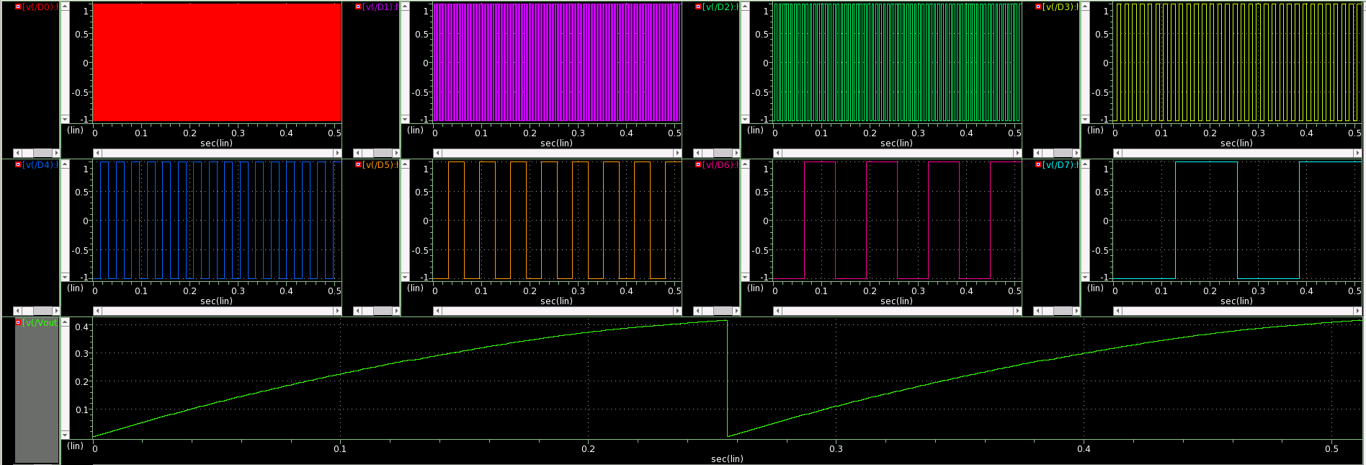Click the right arrow under the D1 waveform plot
This screenshot has width=1366, height=465.
[677, 153]
